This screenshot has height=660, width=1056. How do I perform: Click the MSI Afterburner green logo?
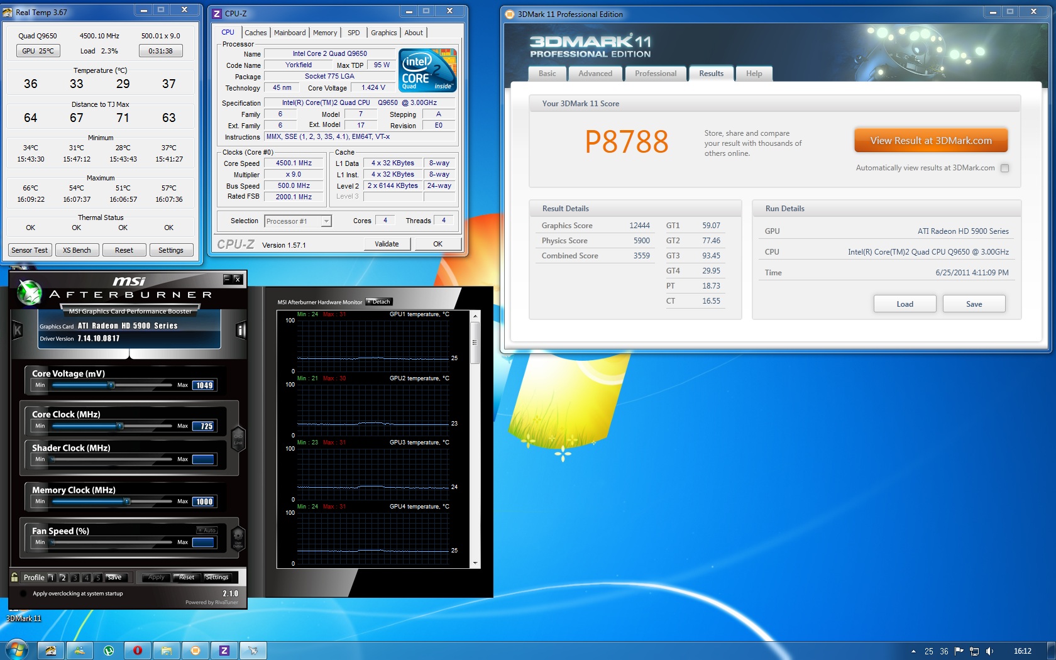pos(29,292)
